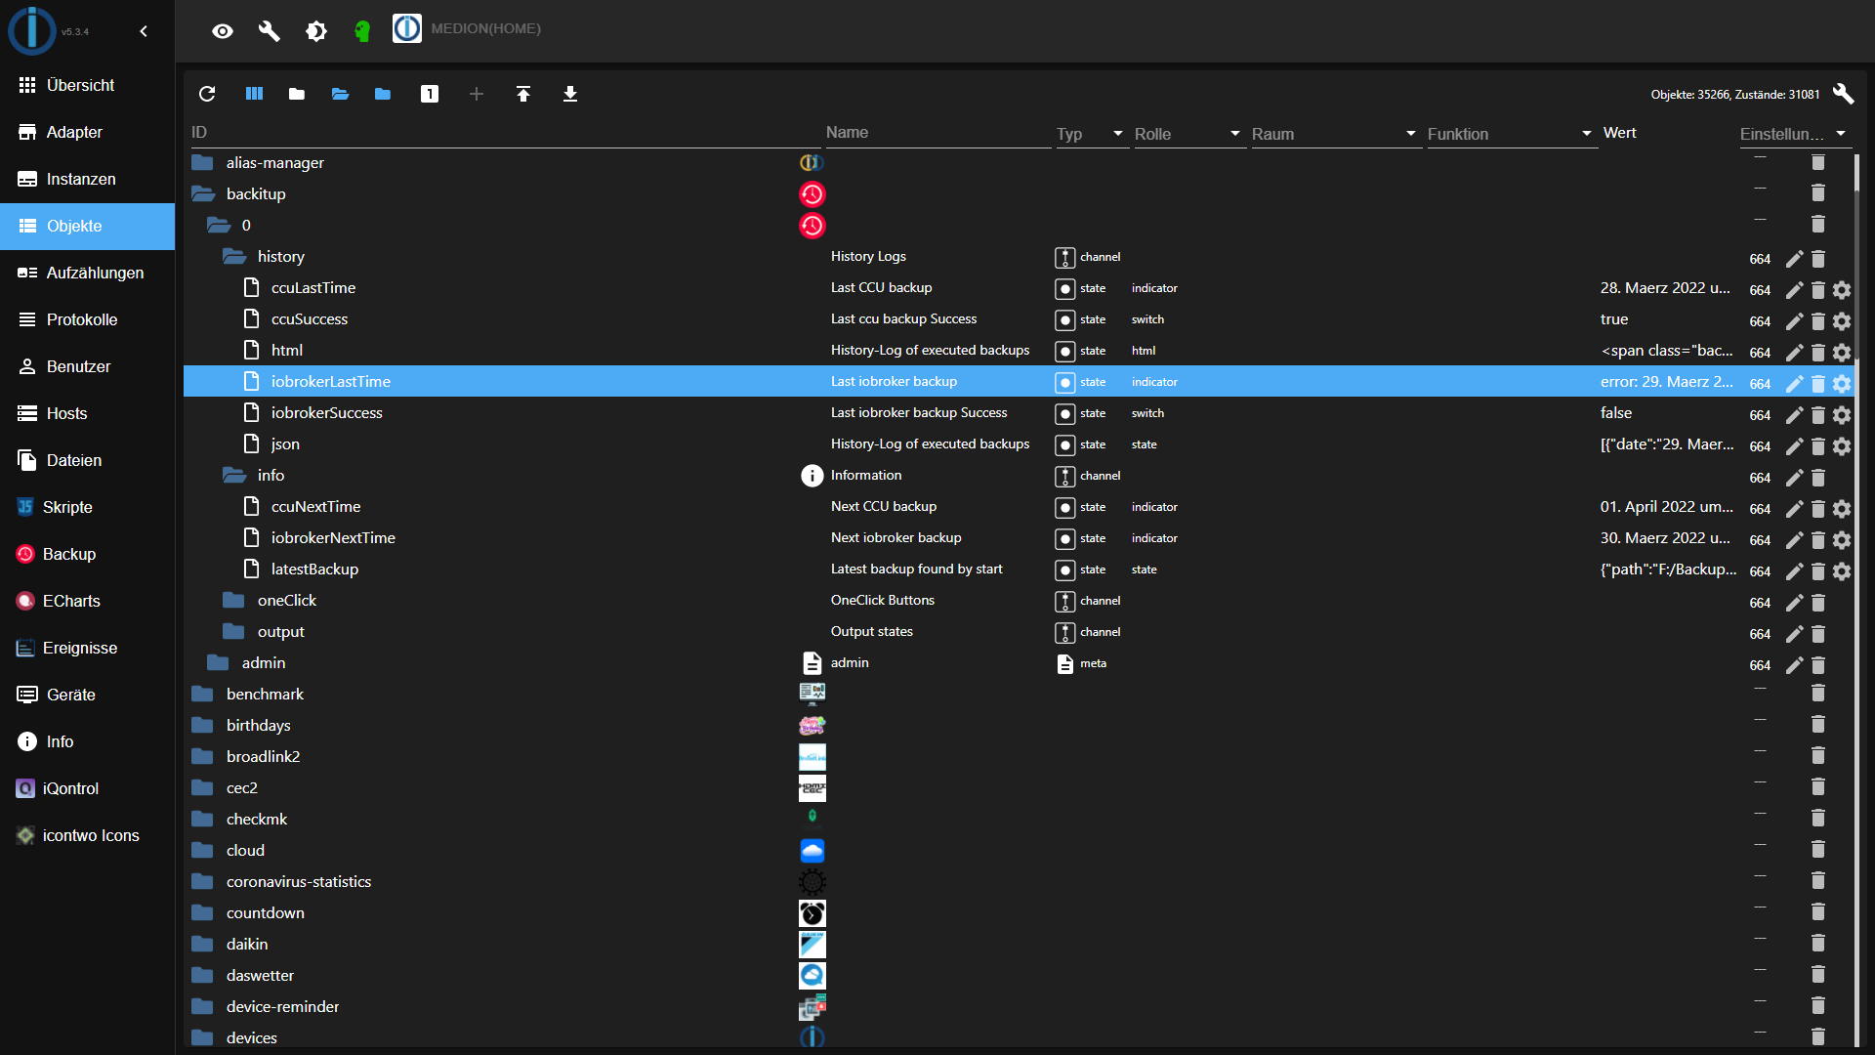Open Benutzer page

(88, 366)
